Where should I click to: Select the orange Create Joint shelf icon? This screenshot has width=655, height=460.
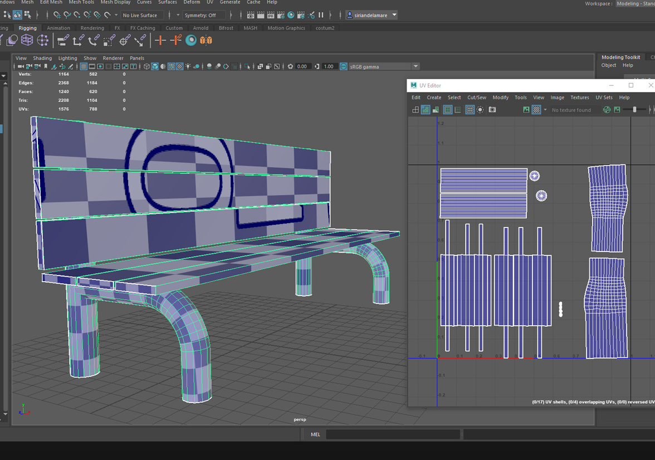tap(160, 40)
